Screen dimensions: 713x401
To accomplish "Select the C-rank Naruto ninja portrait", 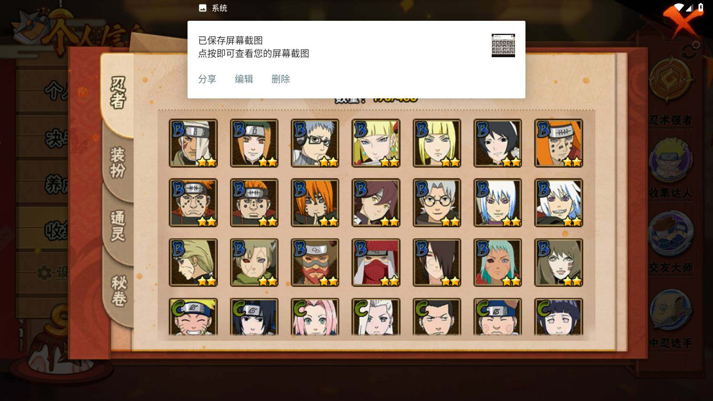I will [x=193, y=317].
